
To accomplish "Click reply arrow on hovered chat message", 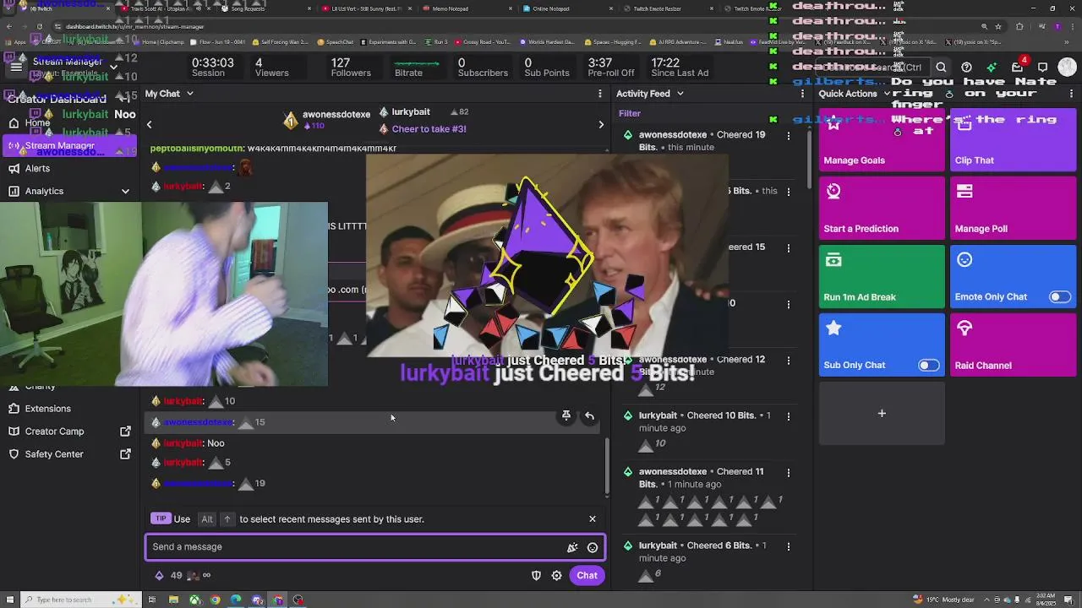I will coord(589,416).
